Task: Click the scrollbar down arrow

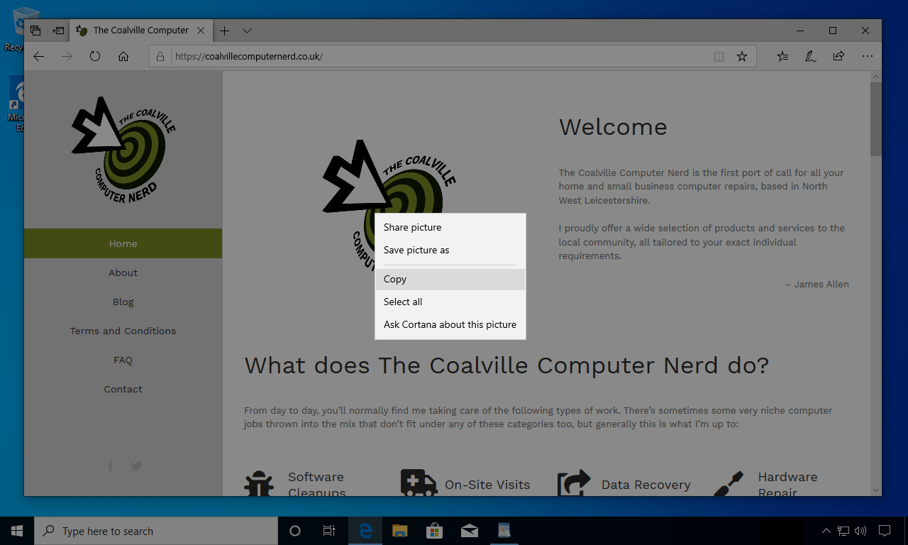Action: pos(876,490)
